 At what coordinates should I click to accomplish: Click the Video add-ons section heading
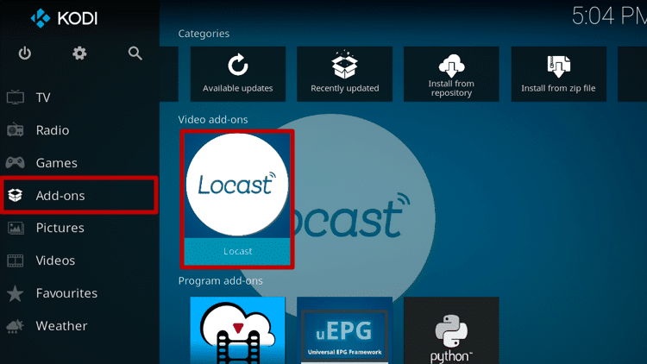pyautogui.click(x=213, y=120)
